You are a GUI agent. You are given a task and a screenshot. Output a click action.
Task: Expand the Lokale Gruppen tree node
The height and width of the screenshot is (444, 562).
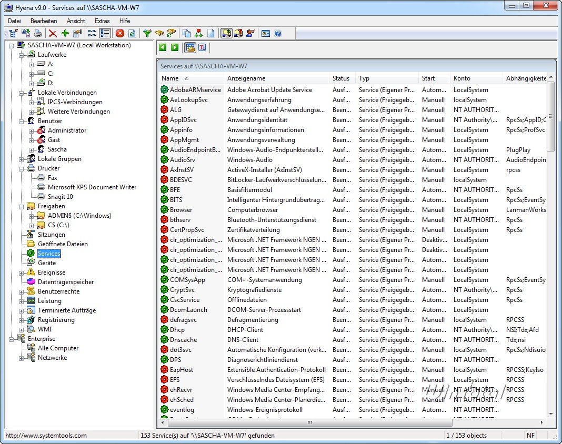pyautogui.click(x=22, y=159)
